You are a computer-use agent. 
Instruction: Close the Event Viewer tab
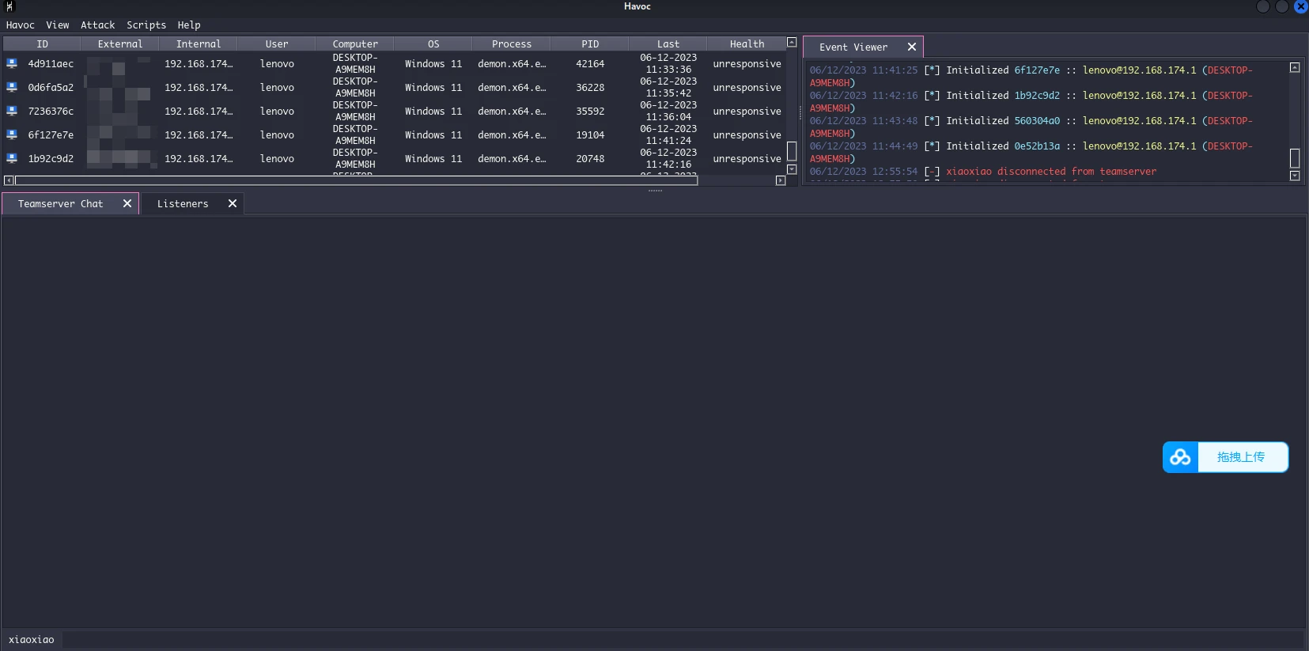912,47
